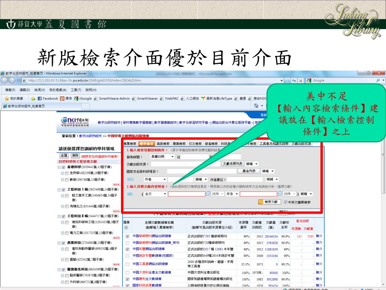Click the 文獻來源列表 button

point(233,164)
